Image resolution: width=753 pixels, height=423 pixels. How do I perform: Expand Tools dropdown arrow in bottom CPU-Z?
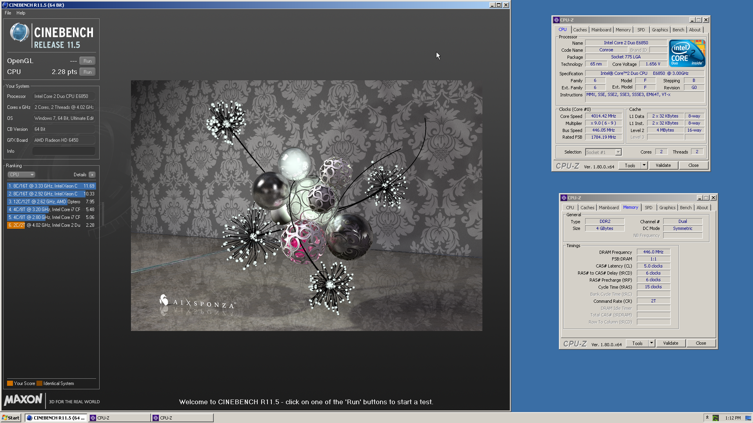tap(651, 343)
